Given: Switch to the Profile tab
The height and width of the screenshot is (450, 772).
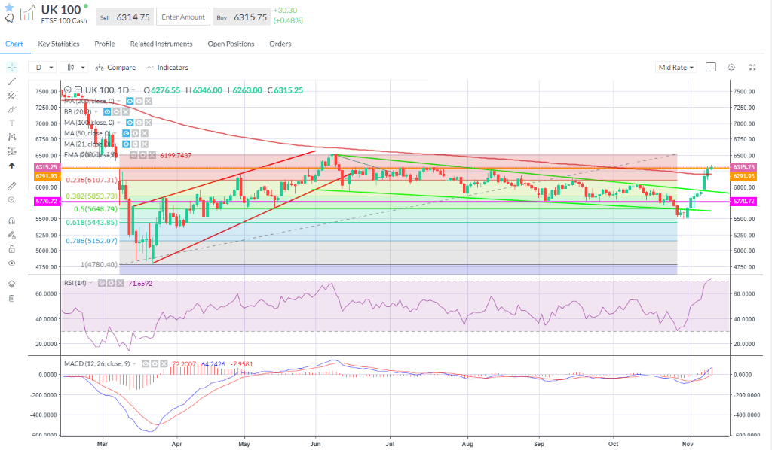Looking at the screenshot, I should coord(104,44).
